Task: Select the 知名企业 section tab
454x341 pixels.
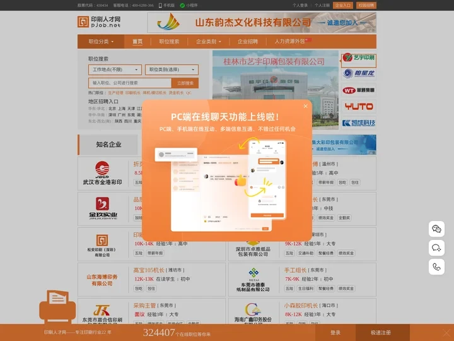Action: click(x=108, y=145)
